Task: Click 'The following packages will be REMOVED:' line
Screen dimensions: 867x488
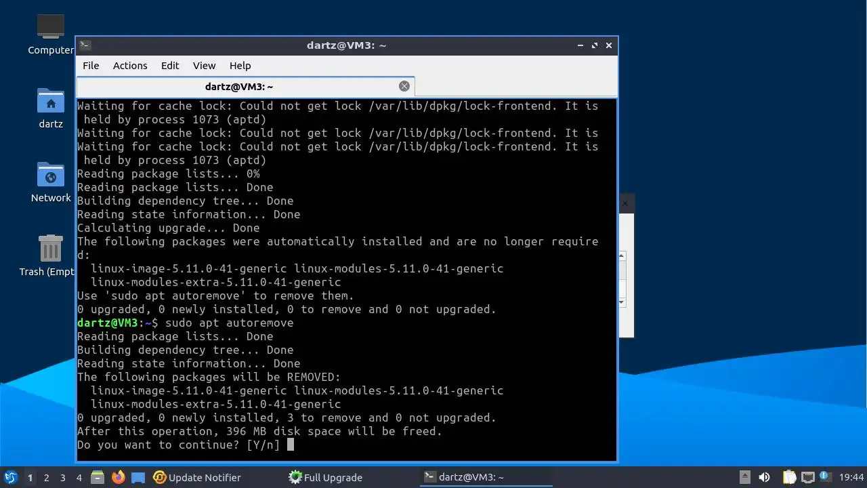Action: pos(209,377)
